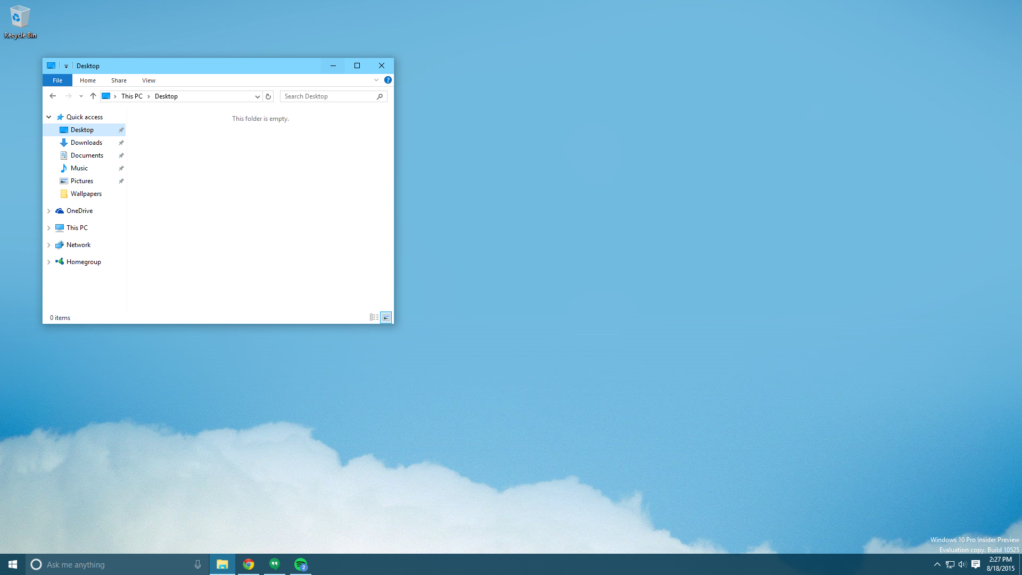Open recent locations dropdown arrow
Screen dimensions: 1022x575
(x=81, y=96)
